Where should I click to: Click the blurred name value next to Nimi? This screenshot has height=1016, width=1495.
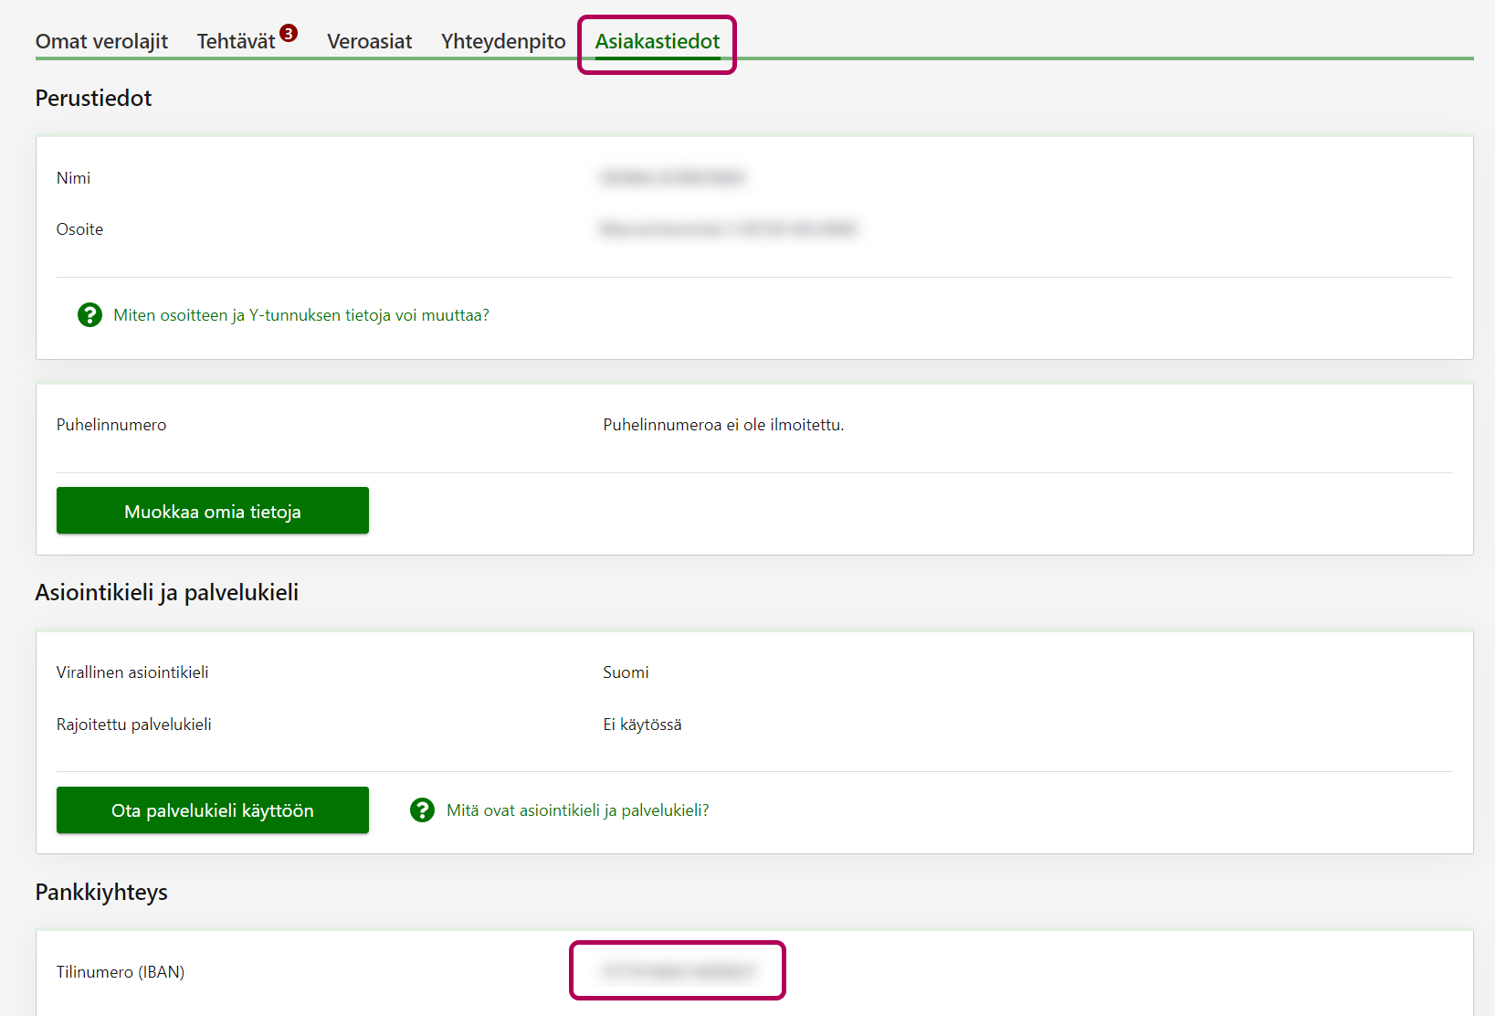[672, 177]
